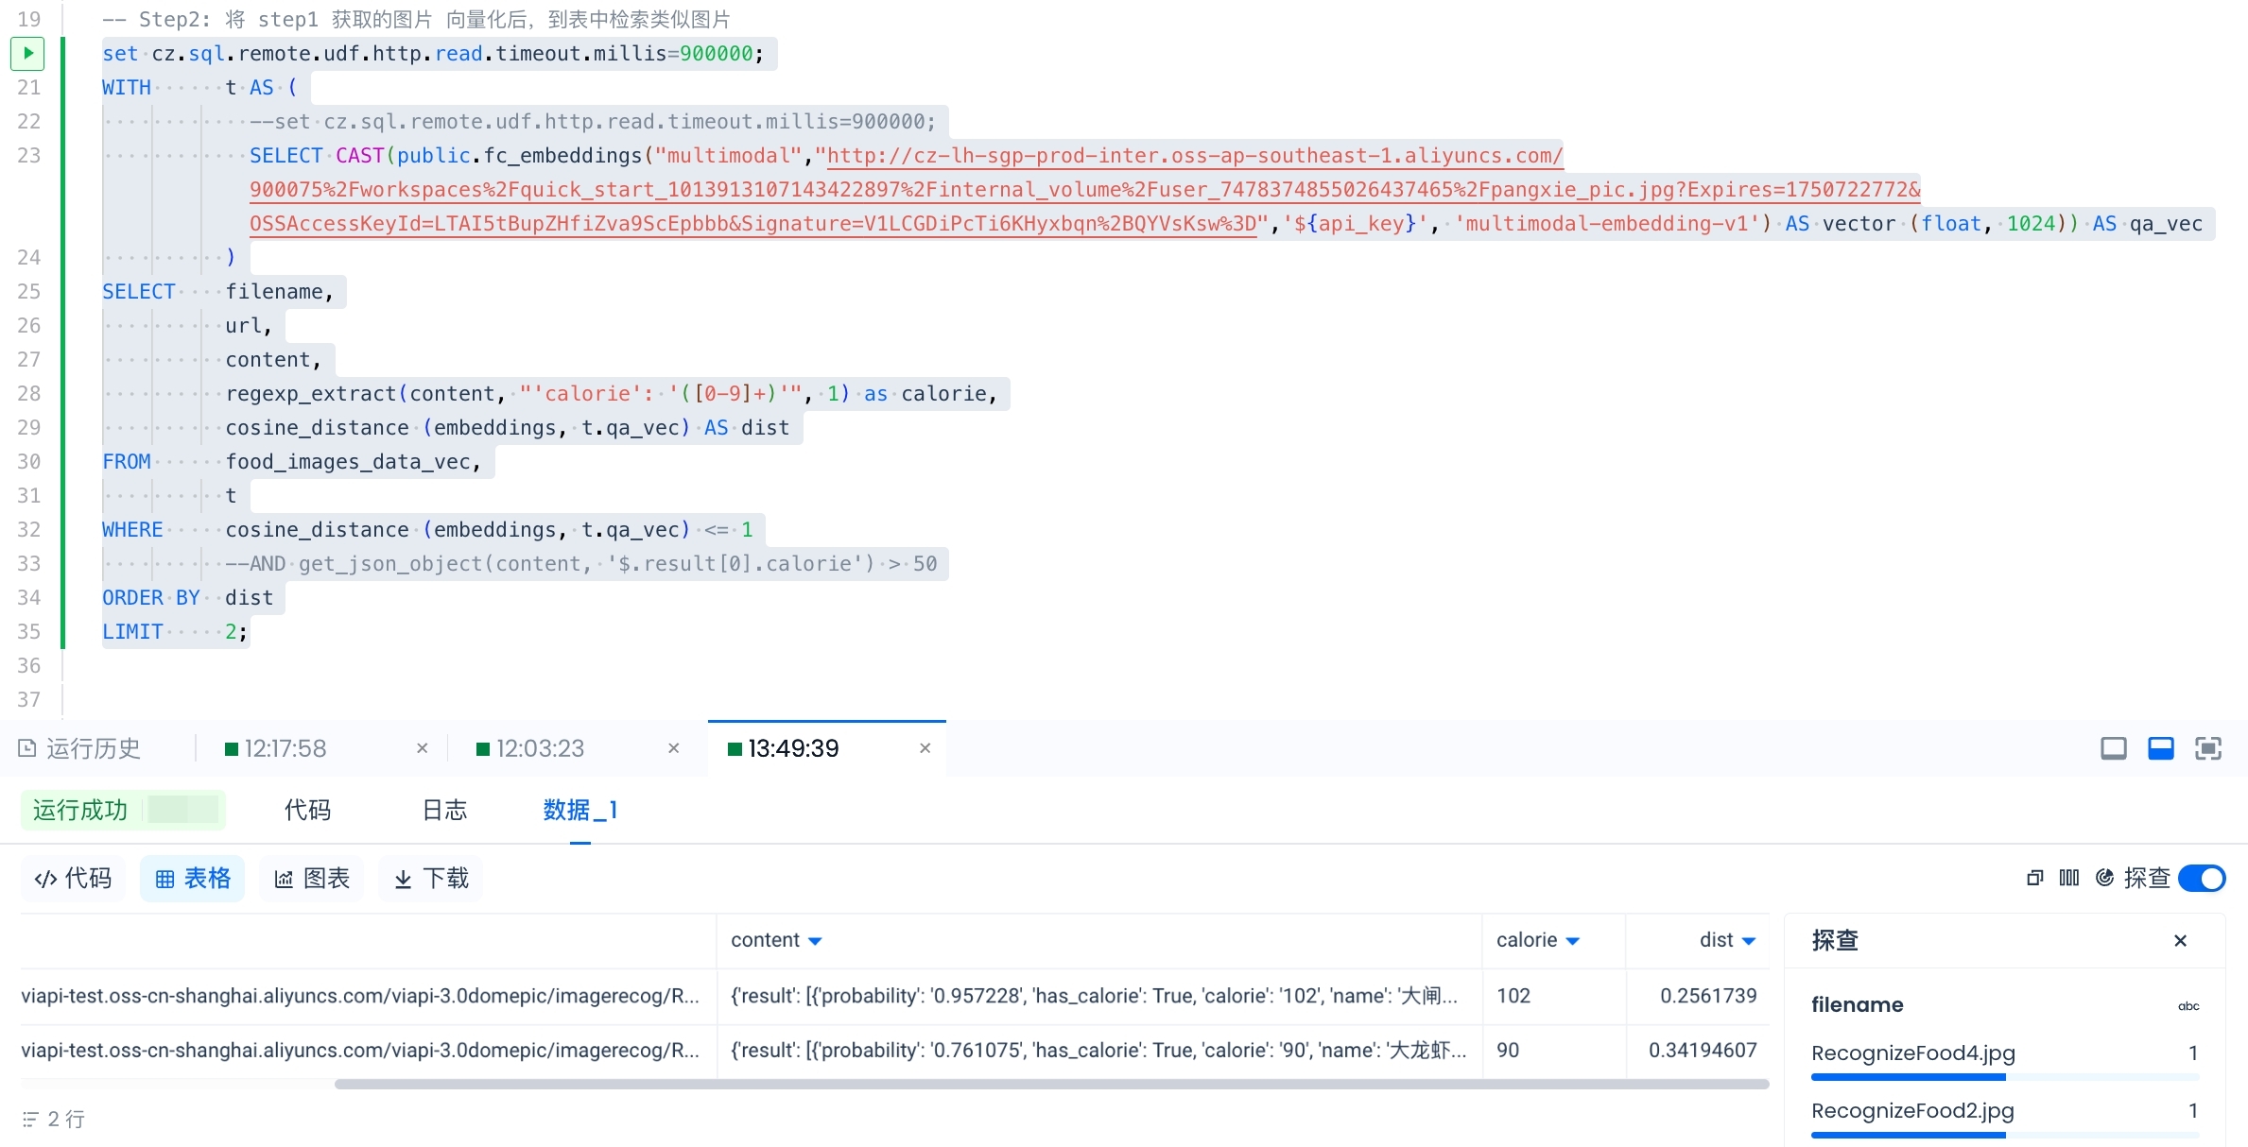Open the calorie column dropdown
2248x1147 pixels.
click(1573, 941)
